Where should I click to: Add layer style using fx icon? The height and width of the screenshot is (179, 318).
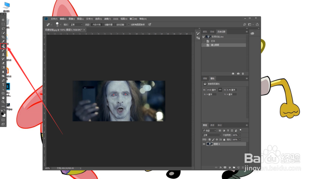221,168
